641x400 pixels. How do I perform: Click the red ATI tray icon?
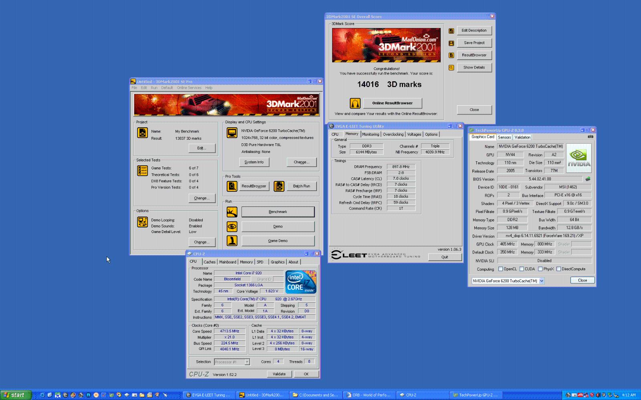580,395
